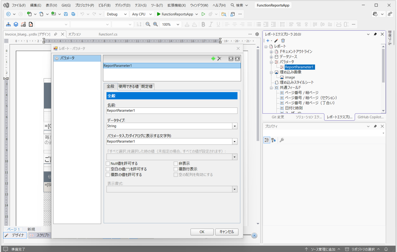Click the zoom in magnifier in toolbar
The height and width of the screenshot is (252, 397).
(155, 24)
